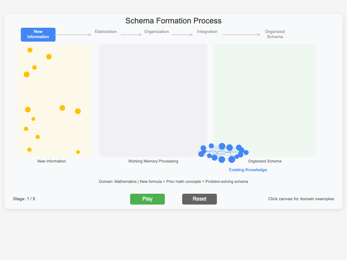Viewport: 347px width, 260px height.
Task: Activate the Elaboration stage
Action: point(105,31)
